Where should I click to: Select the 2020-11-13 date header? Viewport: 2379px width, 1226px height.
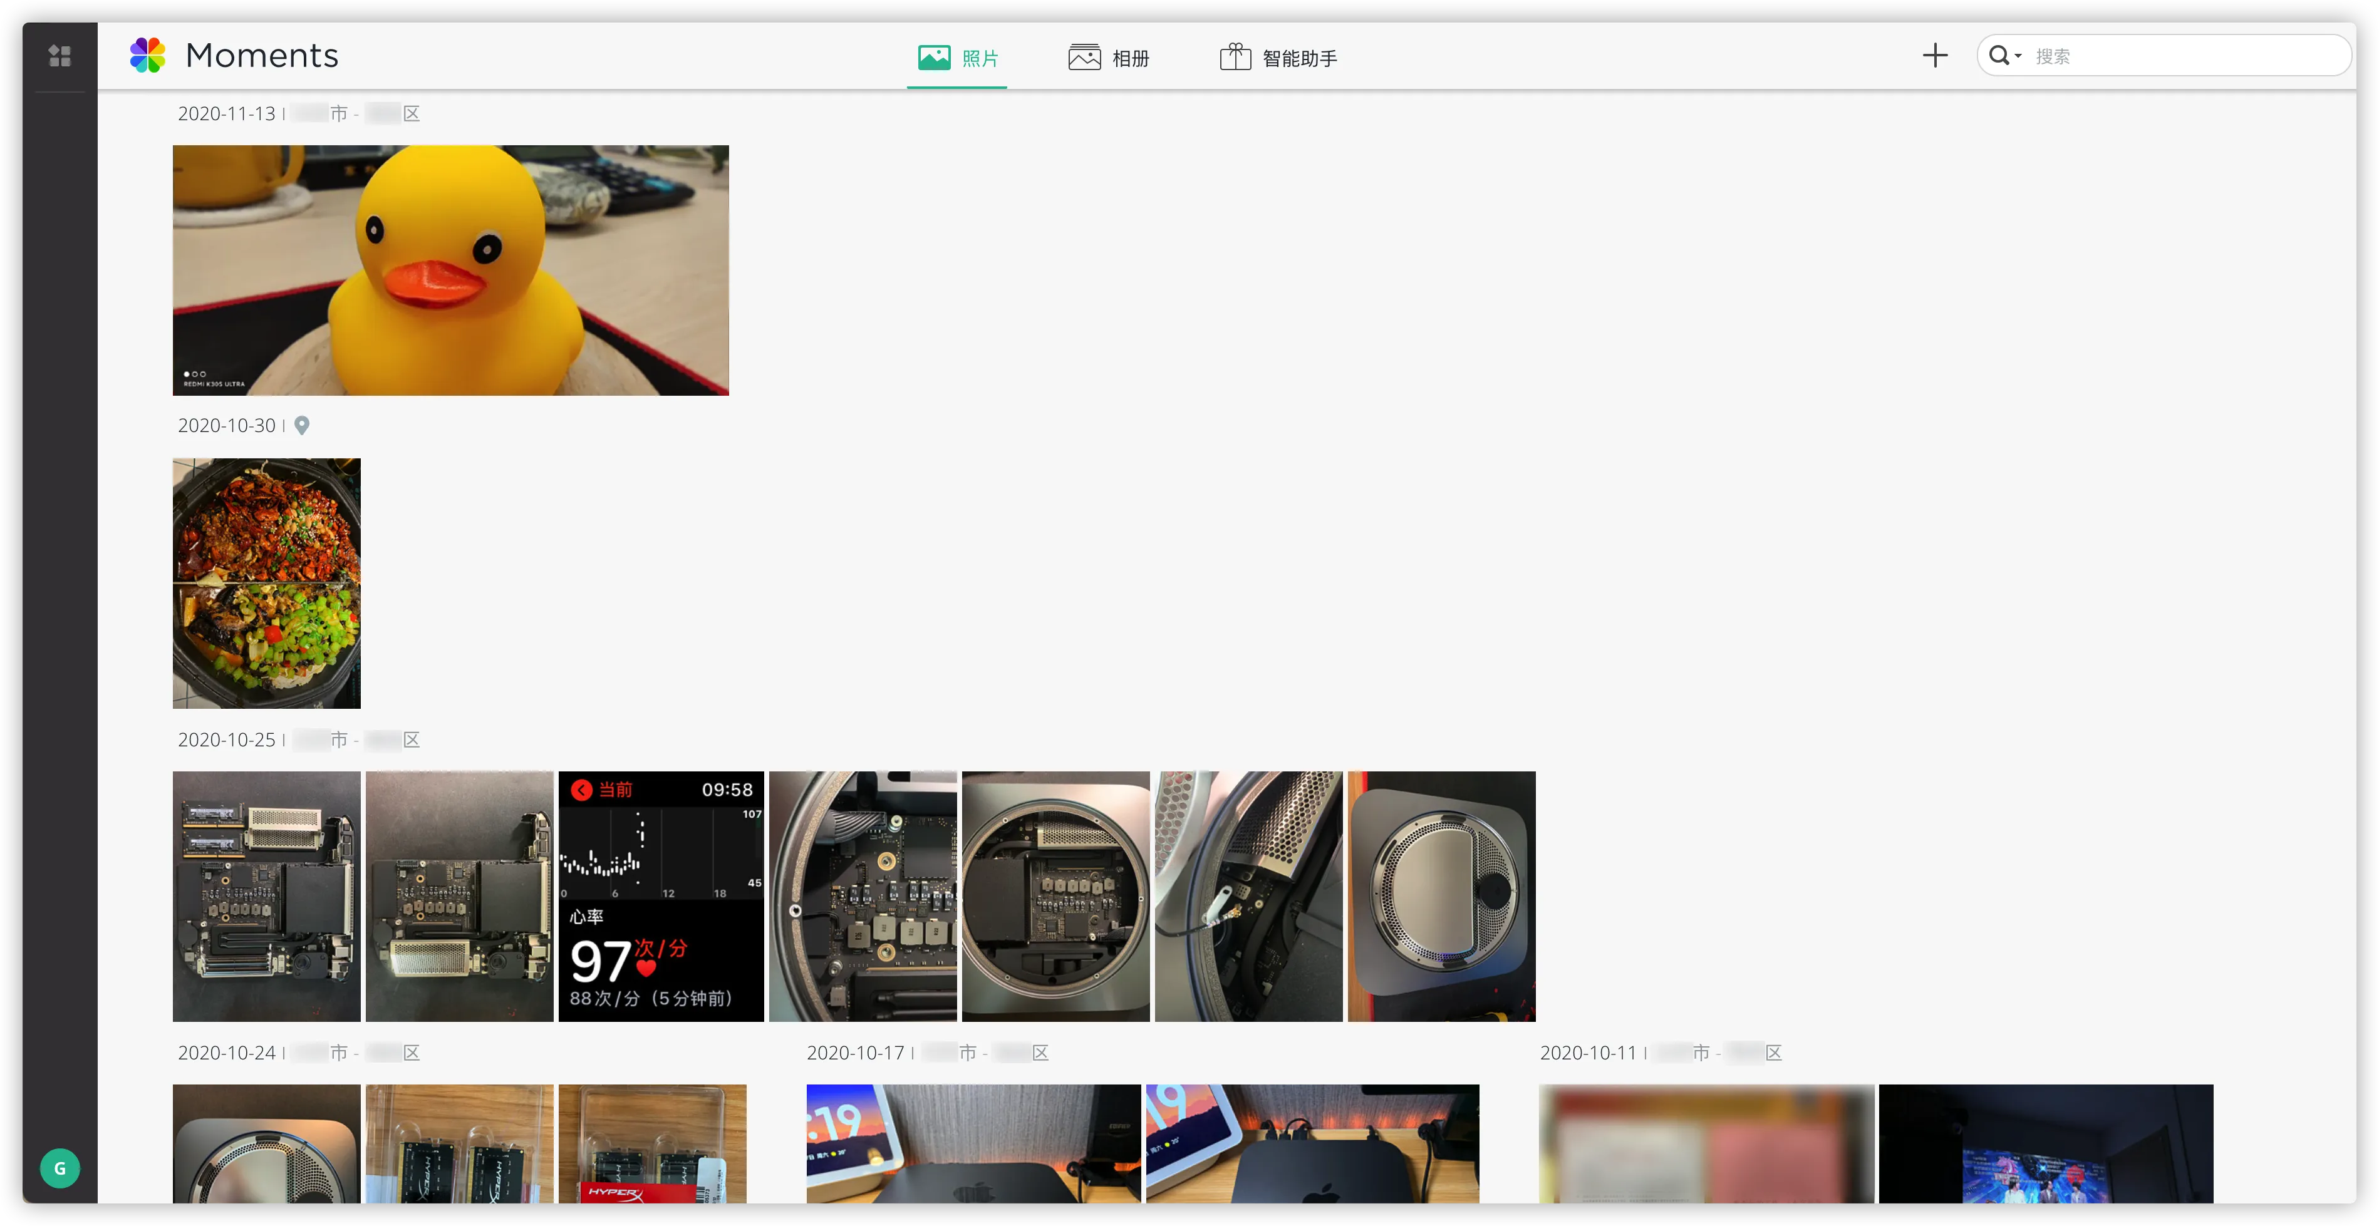click(x=226, y=113)
